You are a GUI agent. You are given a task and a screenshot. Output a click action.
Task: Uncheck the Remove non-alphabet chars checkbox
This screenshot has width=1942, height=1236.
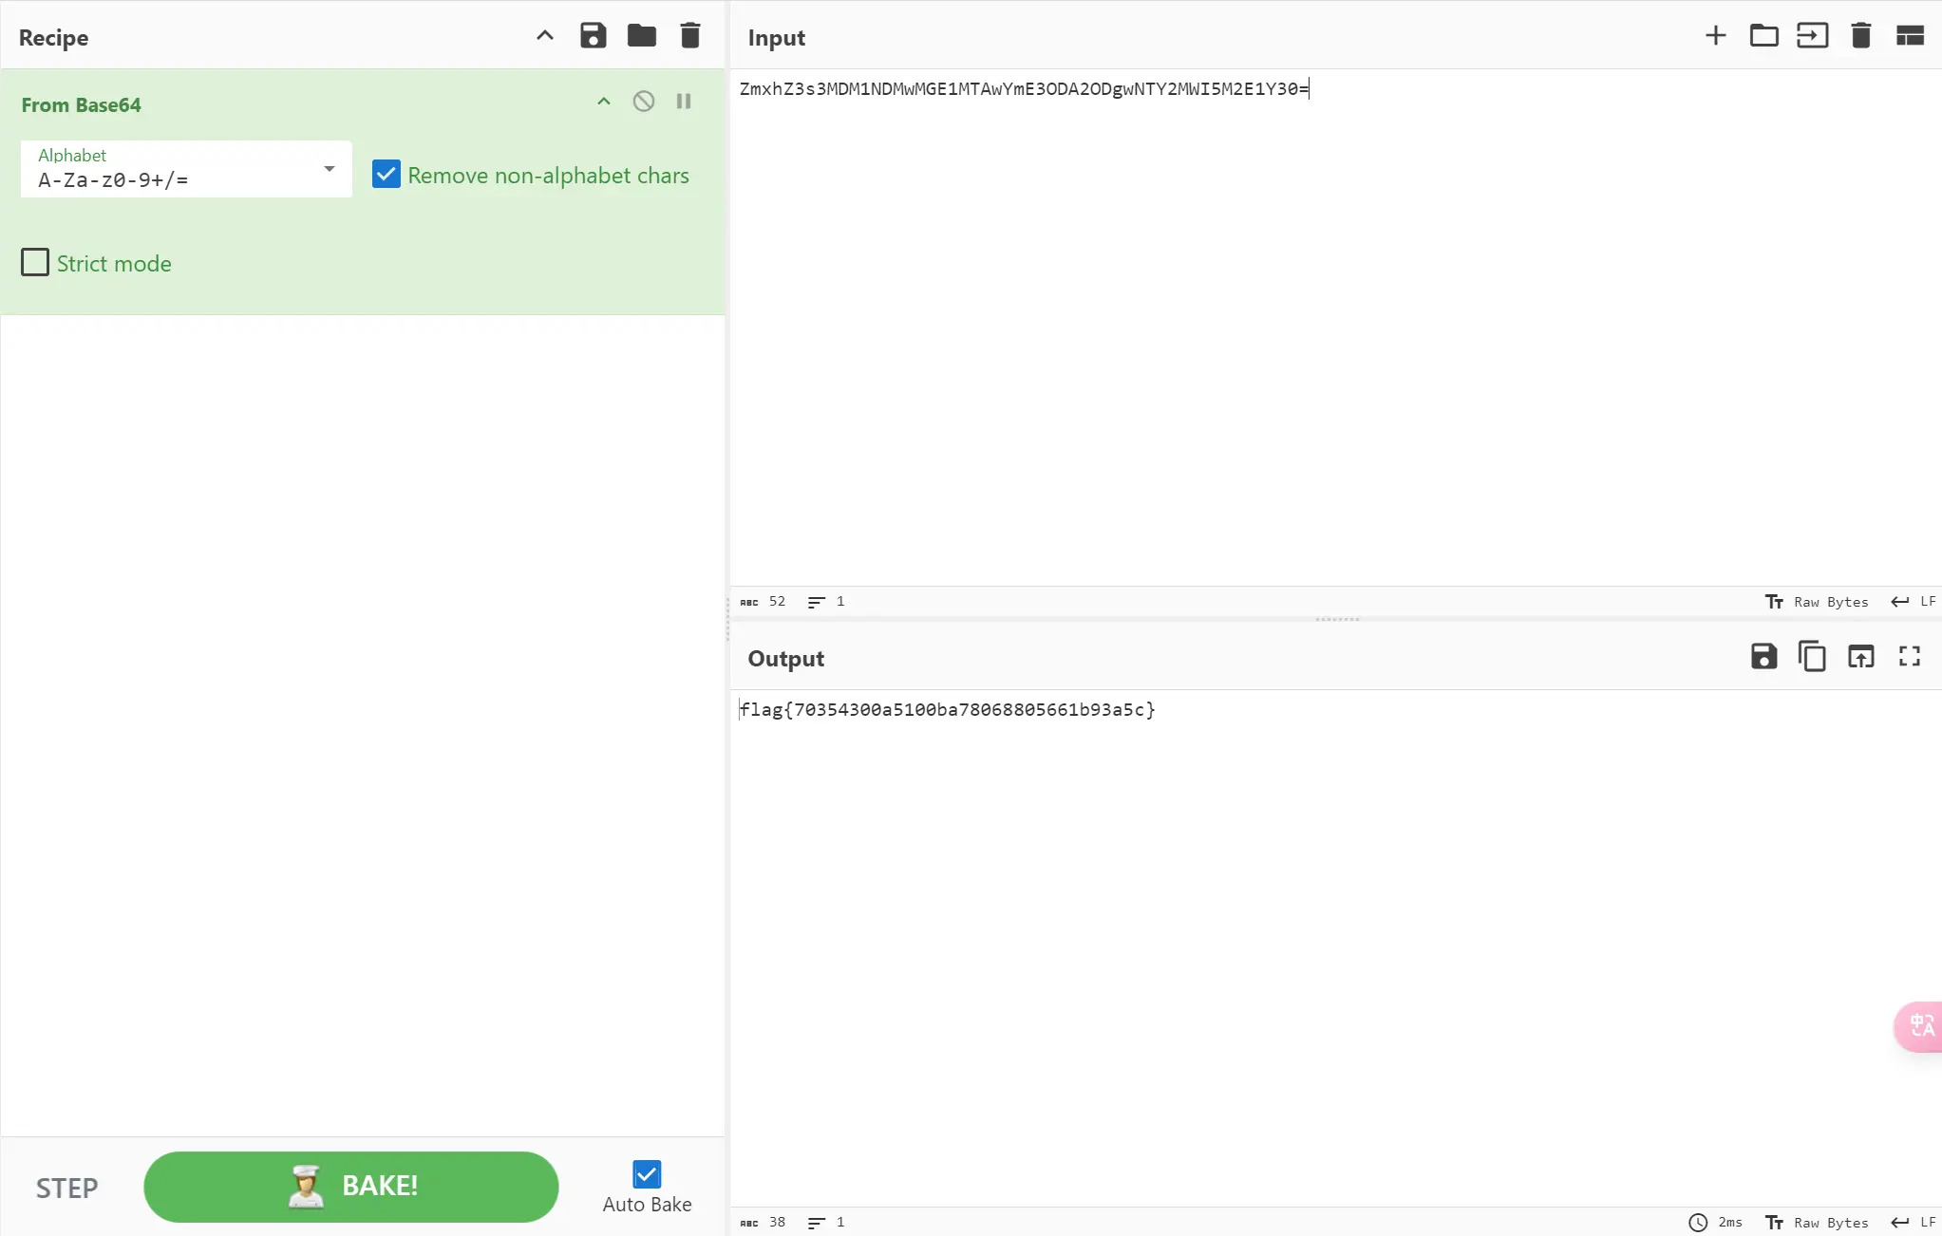(x=387, y=175)
